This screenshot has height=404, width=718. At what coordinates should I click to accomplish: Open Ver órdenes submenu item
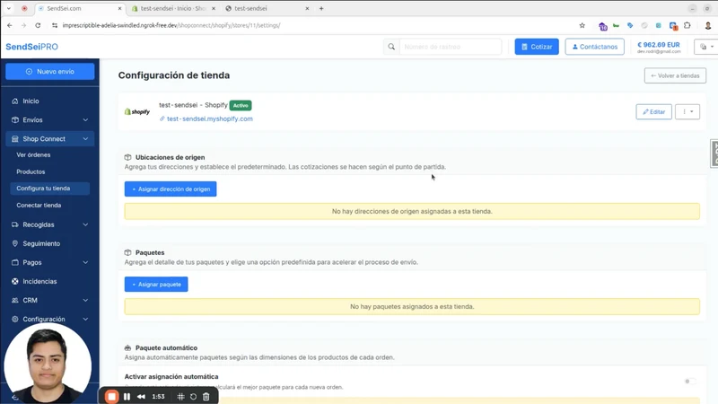coord(33,154)
